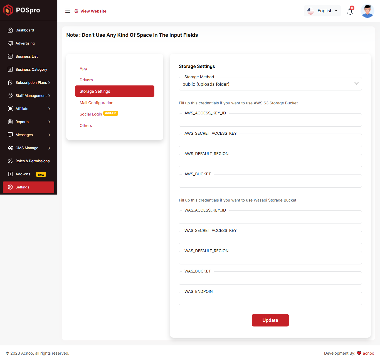Click the Messages chat icon

(x=10, y=135)
